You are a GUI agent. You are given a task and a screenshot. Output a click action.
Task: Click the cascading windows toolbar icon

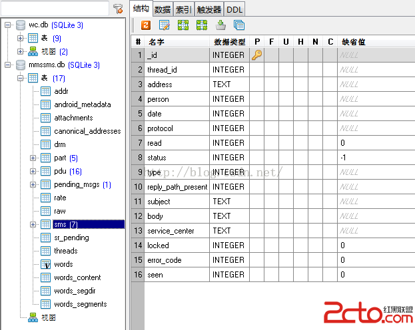(239, 25)
